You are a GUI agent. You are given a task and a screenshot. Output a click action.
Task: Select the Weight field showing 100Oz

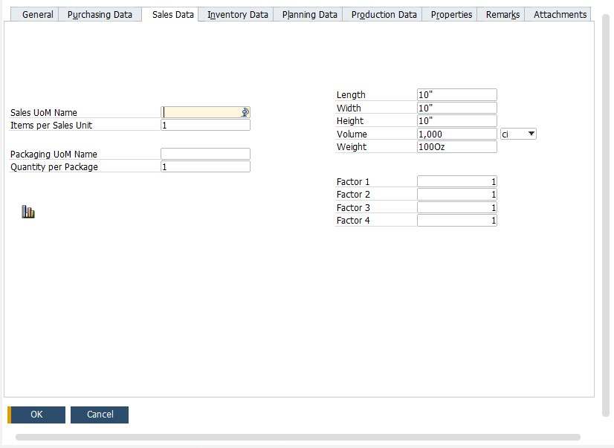coord(456,146)
